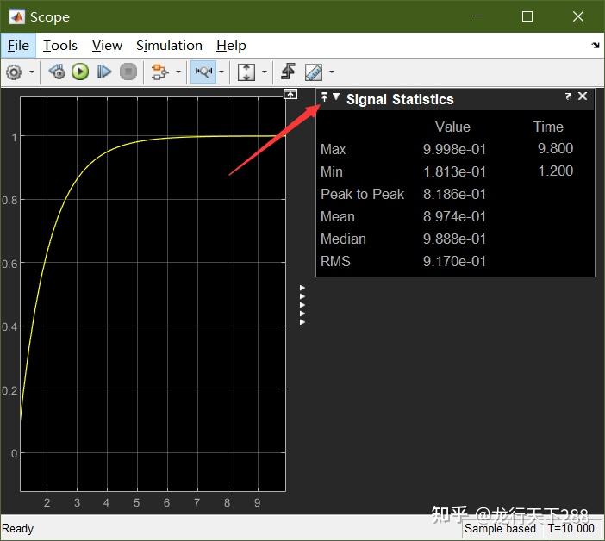The image size is (605, 541).
Task: Click the maximize axes button above plot
Action: tap(290, 94)
